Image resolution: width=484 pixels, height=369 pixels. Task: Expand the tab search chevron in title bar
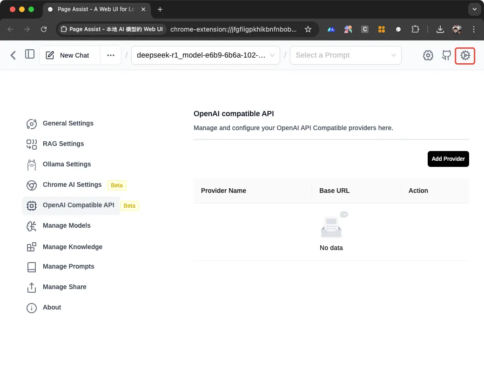click(x=474, y=9)
